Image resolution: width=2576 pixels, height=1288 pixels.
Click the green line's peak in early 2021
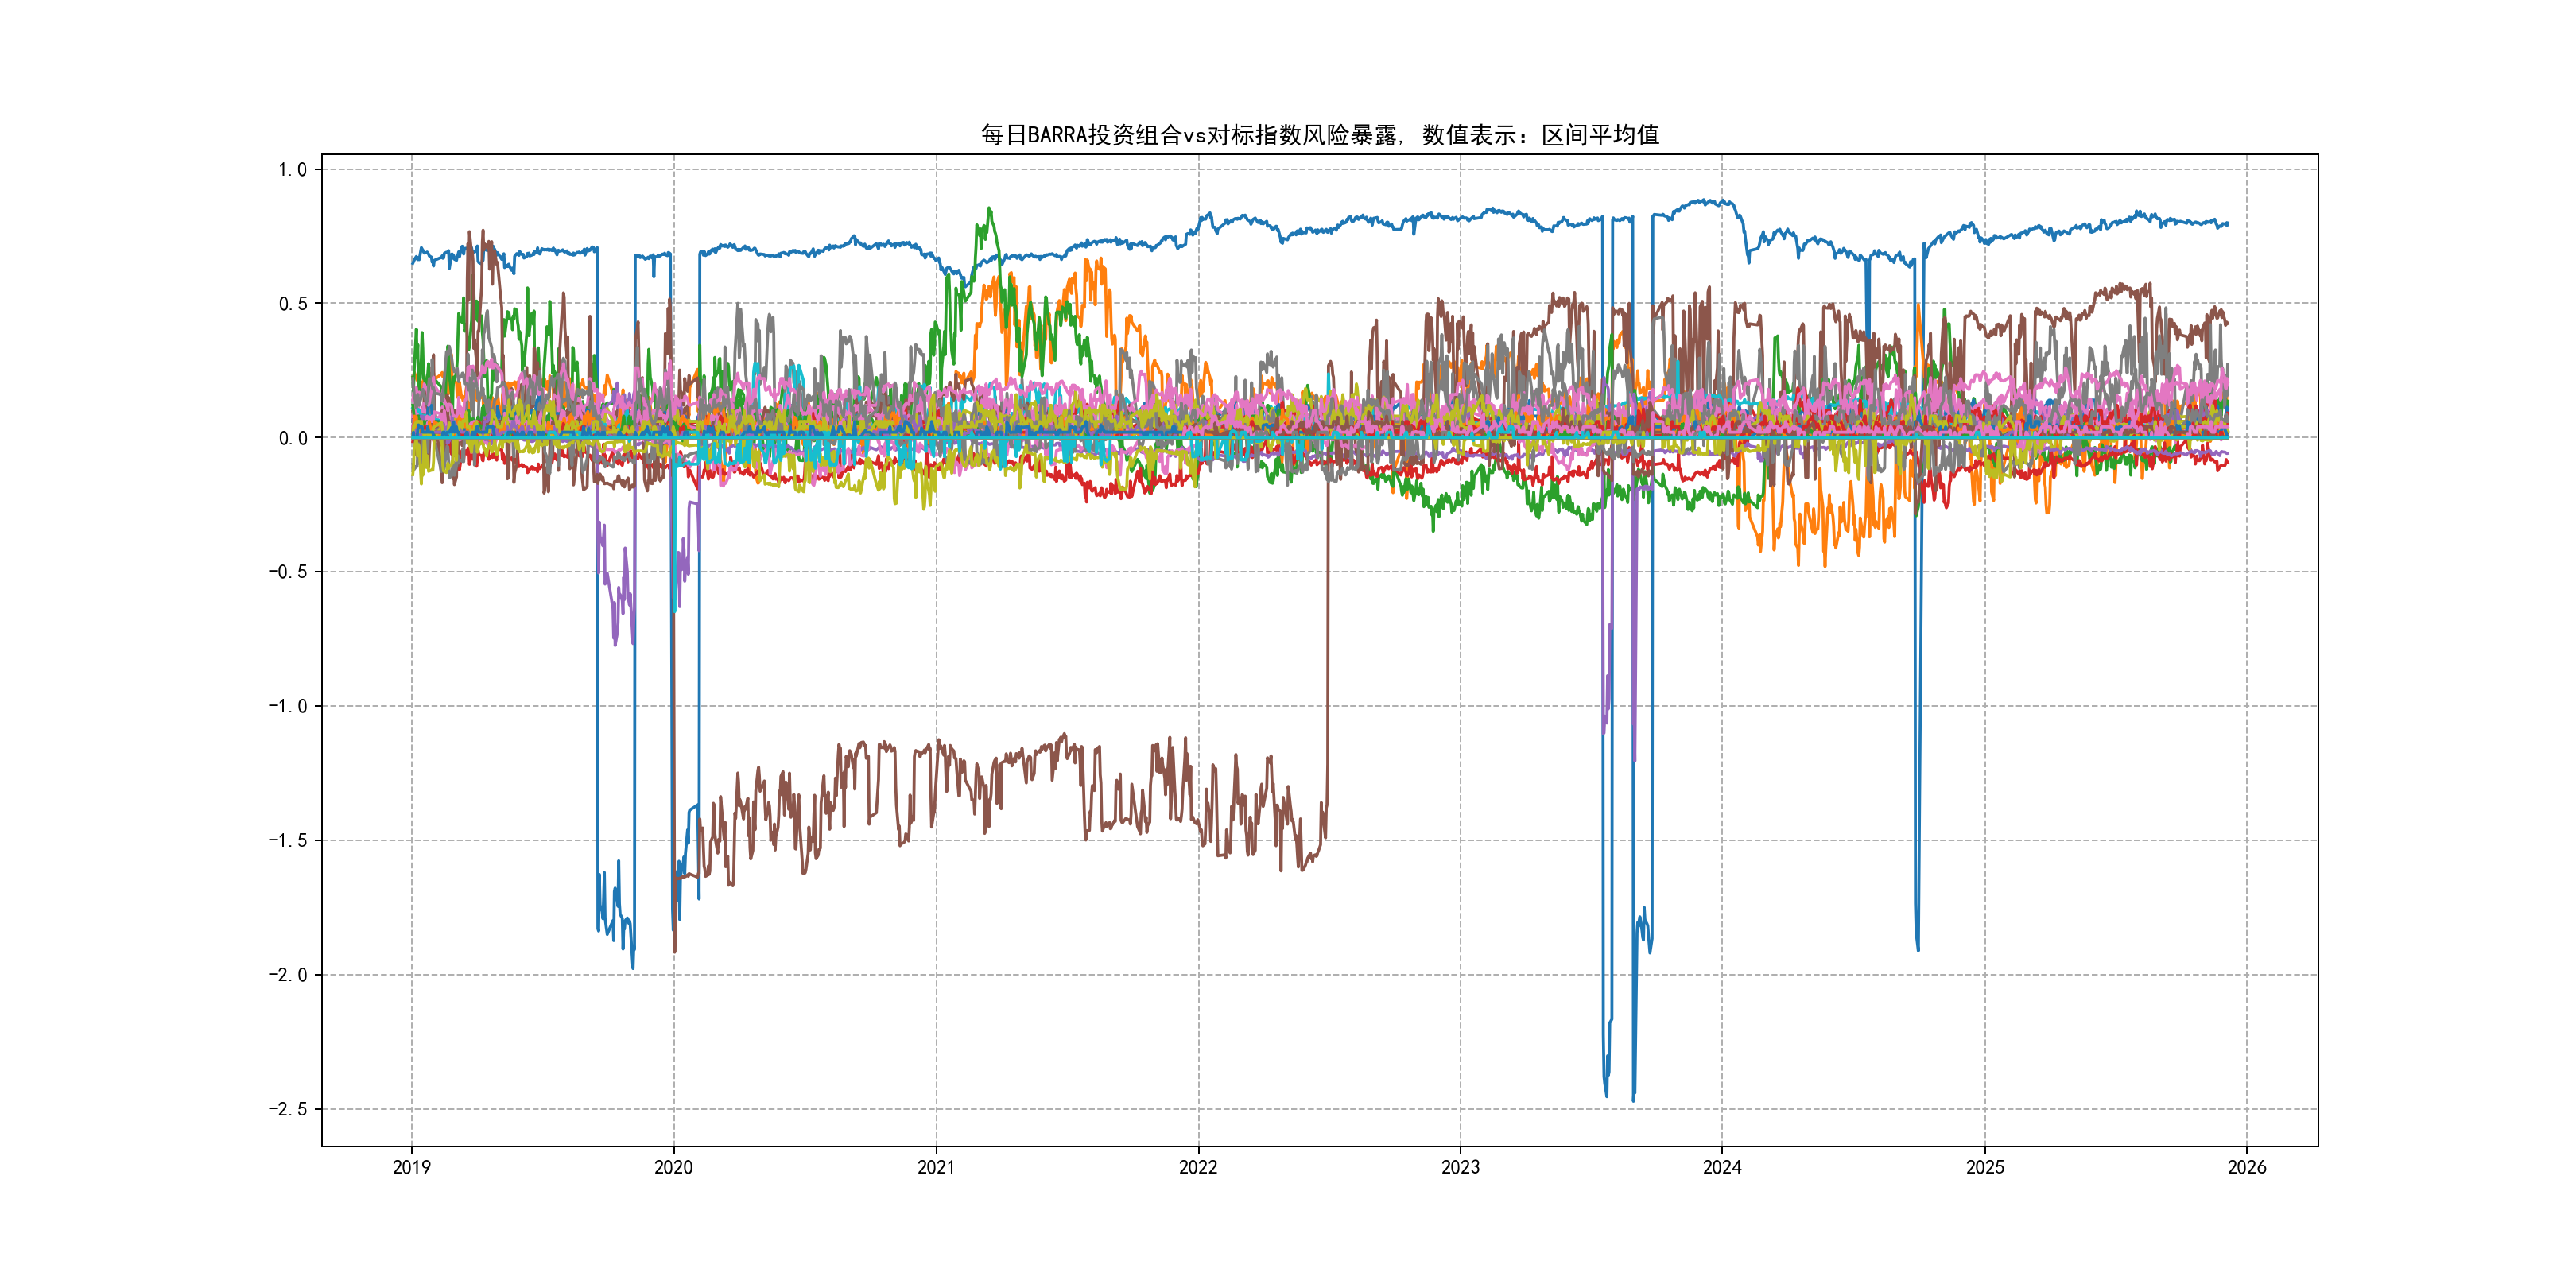click(989, 209)
